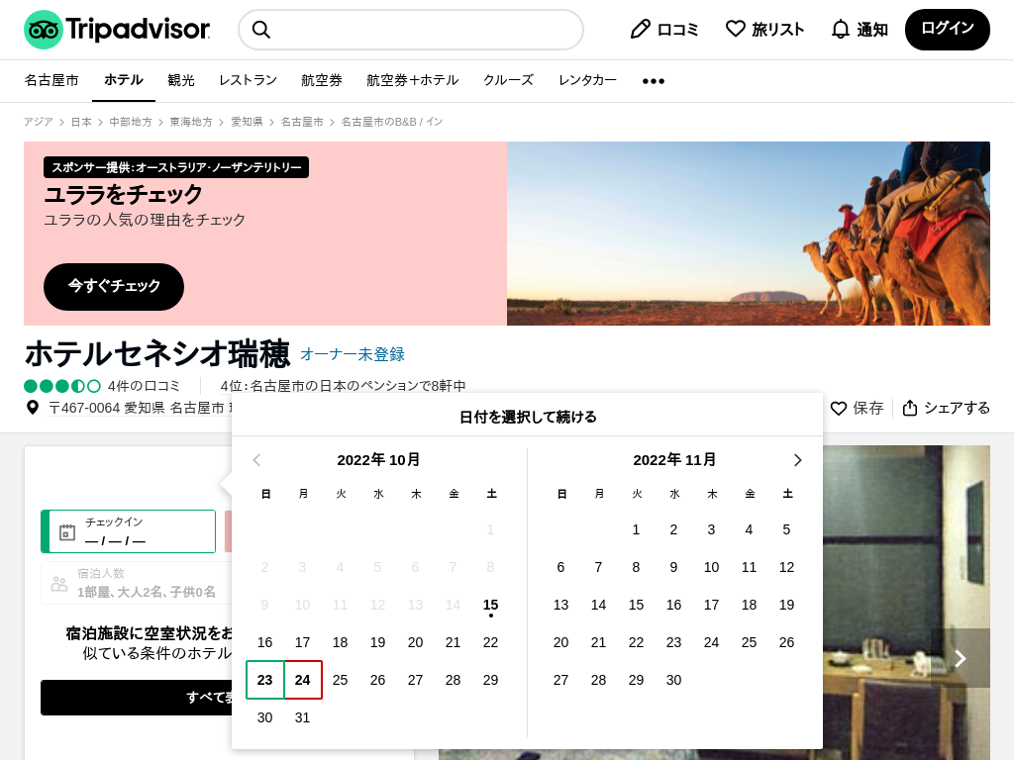
Task: Click the search magnifier icon
Action: click(x=261, y=30)
